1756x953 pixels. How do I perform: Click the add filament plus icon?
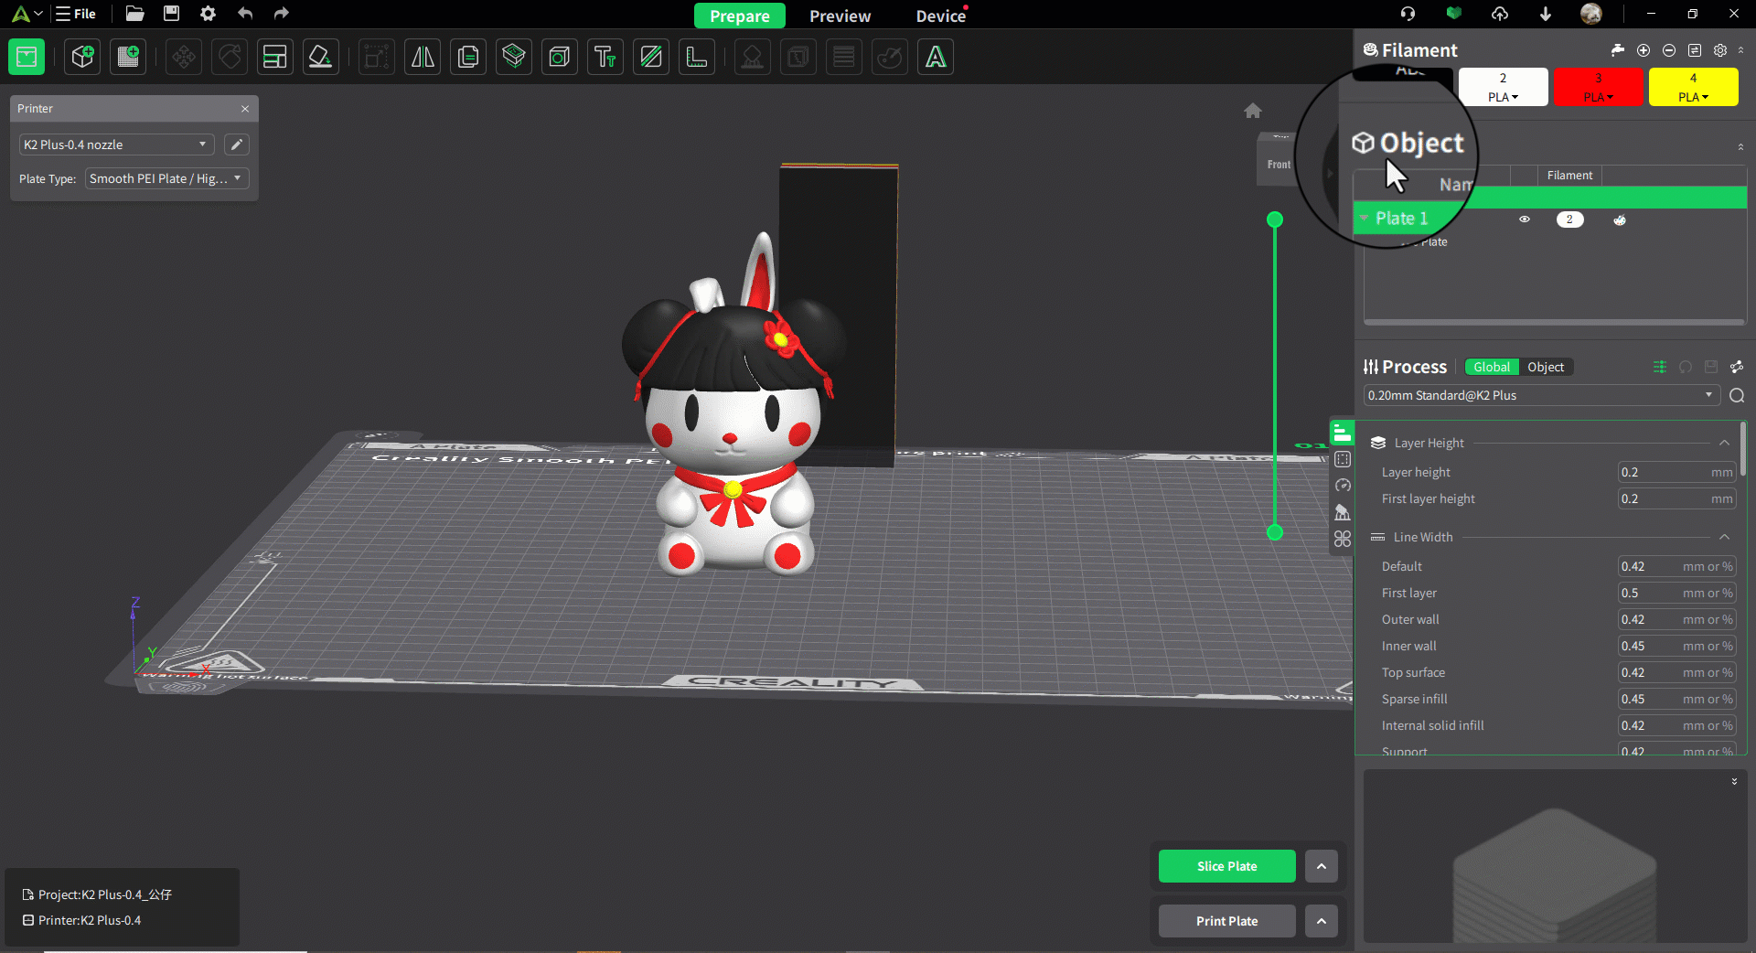tap(1644, 50)
